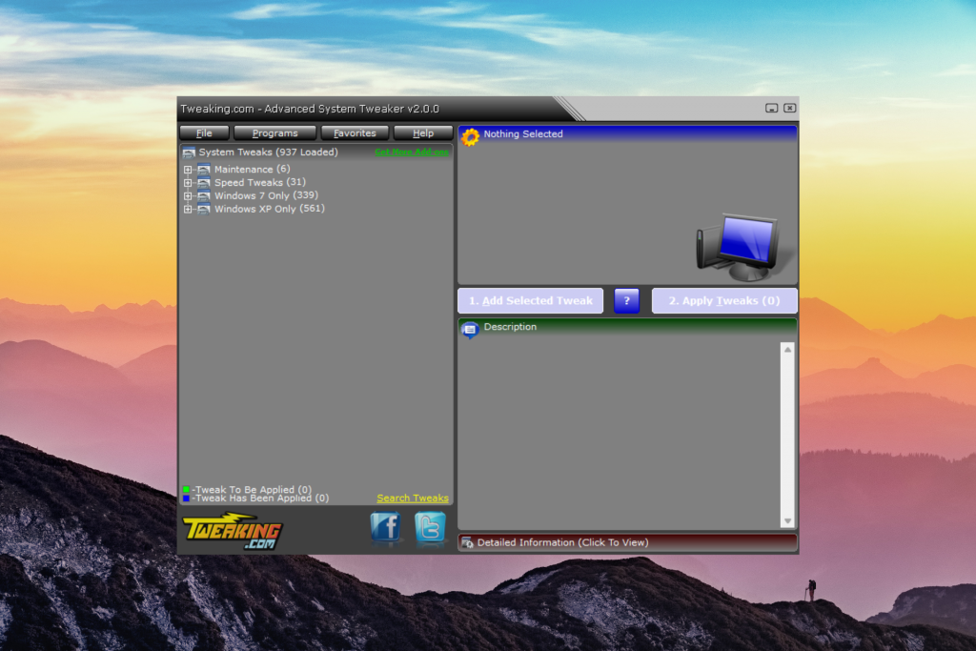Open the Favorites menu
This screenshot has height=651, width=976.
[355, 133]
